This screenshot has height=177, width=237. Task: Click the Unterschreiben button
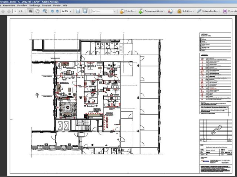coord(209,11)
